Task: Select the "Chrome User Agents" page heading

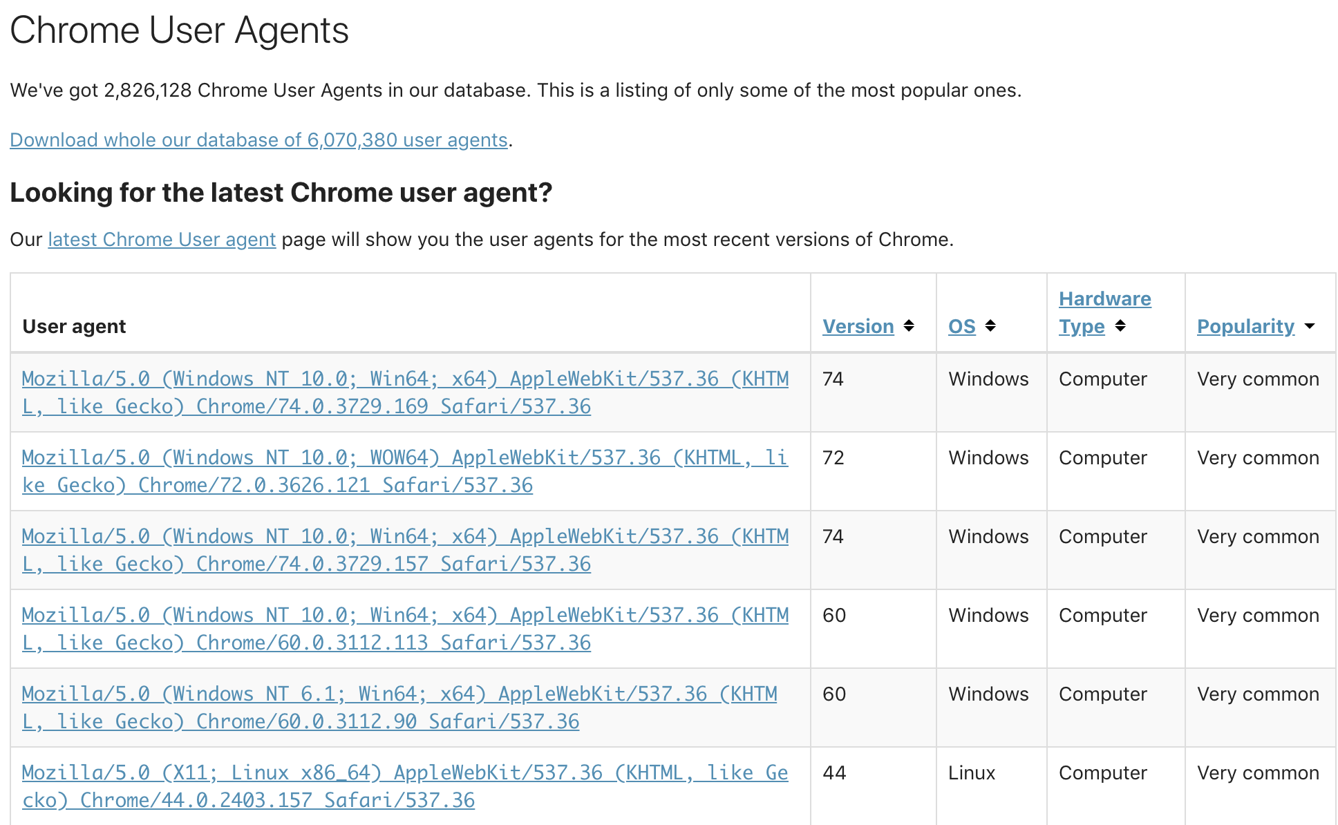Action: click(180, 30)
